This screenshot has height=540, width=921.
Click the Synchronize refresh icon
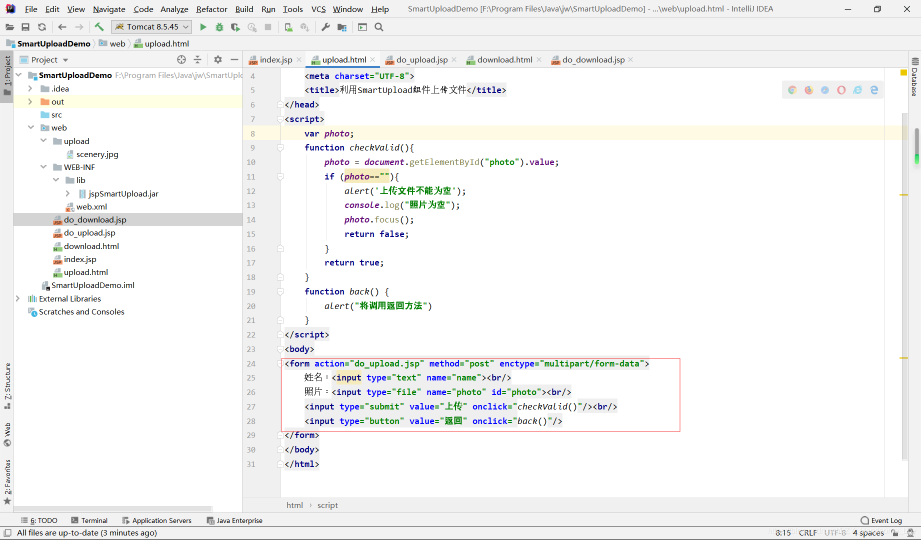tap(42, 27)
